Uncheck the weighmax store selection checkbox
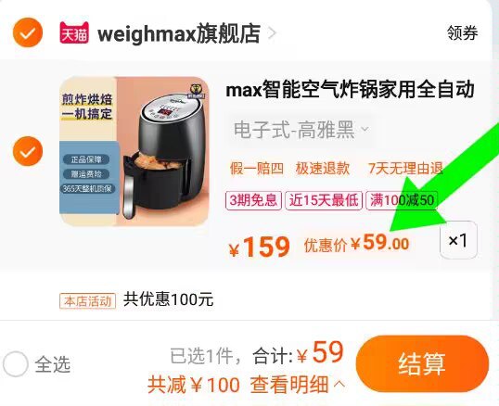 click(28, 32)
